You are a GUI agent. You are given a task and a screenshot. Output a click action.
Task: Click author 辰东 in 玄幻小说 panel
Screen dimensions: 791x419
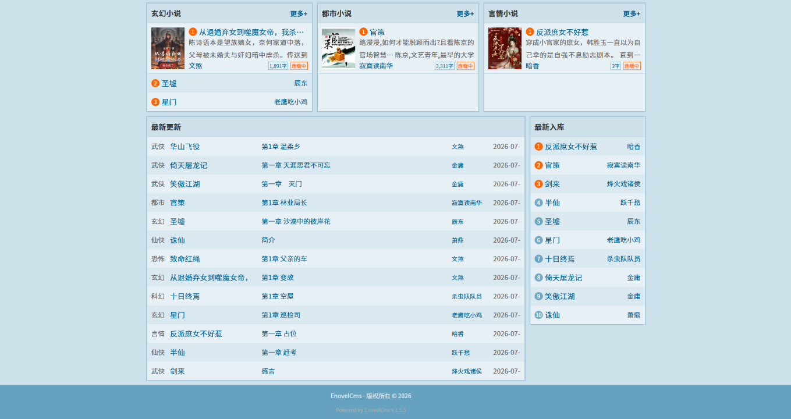coord(300,83)
